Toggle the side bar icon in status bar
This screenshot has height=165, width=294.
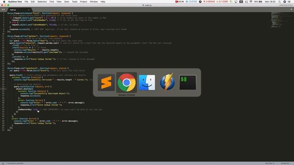point(3,163)
